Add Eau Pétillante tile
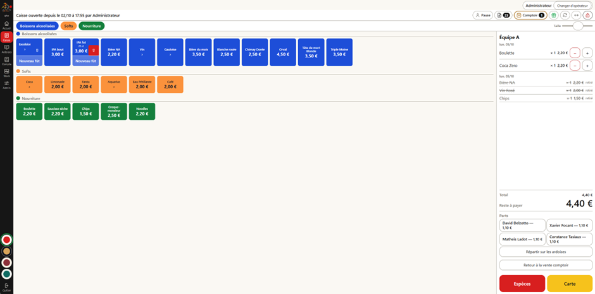 [142, 85]
